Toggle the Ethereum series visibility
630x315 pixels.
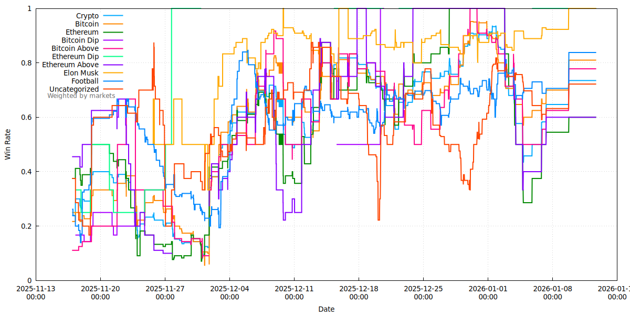(82, 31)
